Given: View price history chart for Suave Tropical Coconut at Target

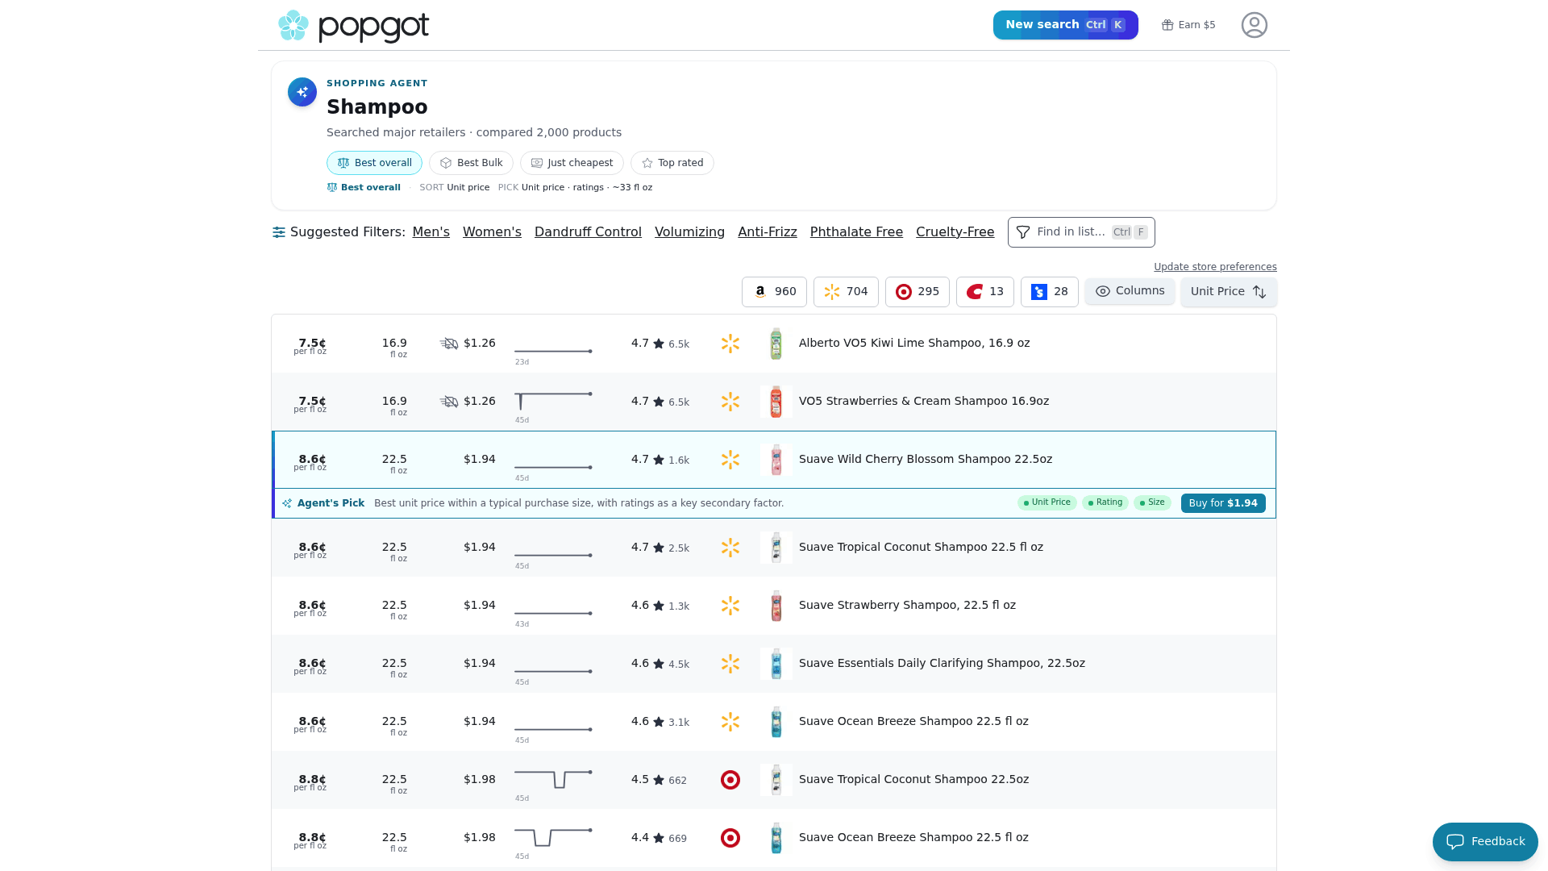Looking at the screenshot, I should coord(553,780).
